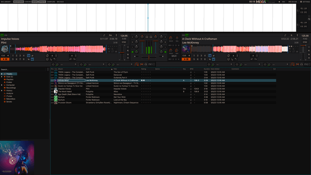Trigger hotcue 1 on the left deck

[x=13, y=56]
